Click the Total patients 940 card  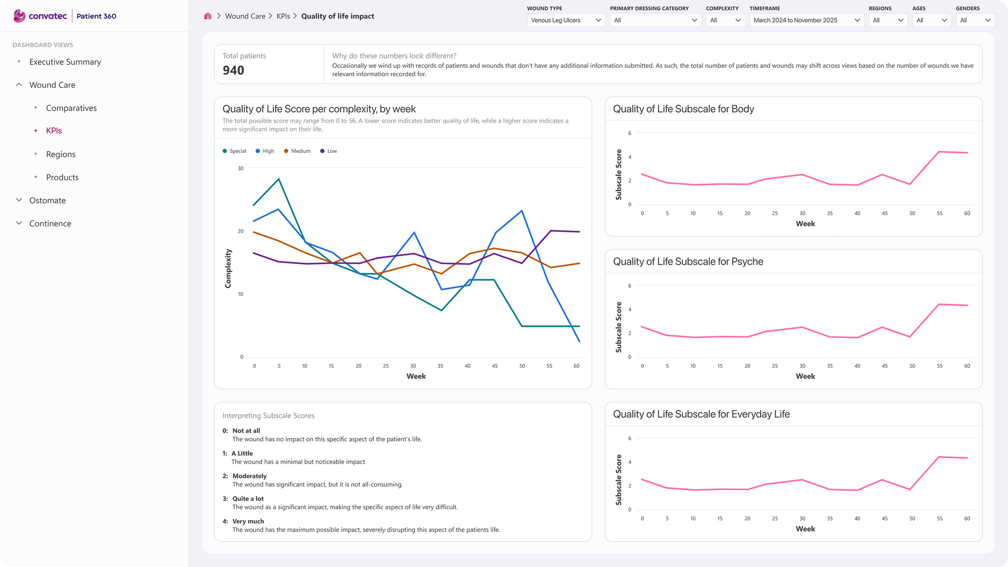pyautogui.click(x=269, y=64)
